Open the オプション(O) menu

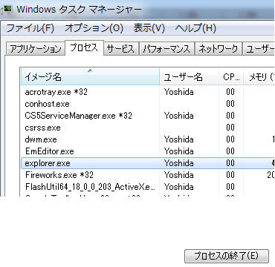94,28
